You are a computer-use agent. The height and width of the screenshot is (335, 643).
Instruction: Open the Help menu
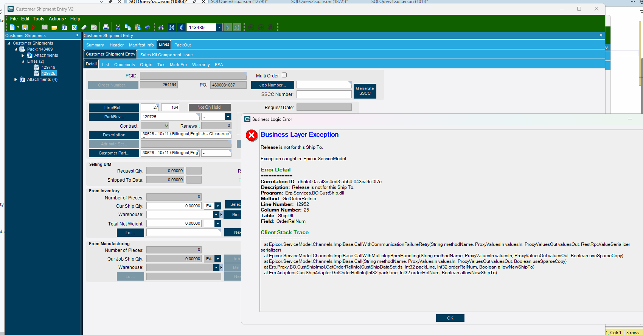tap(75, 19)
